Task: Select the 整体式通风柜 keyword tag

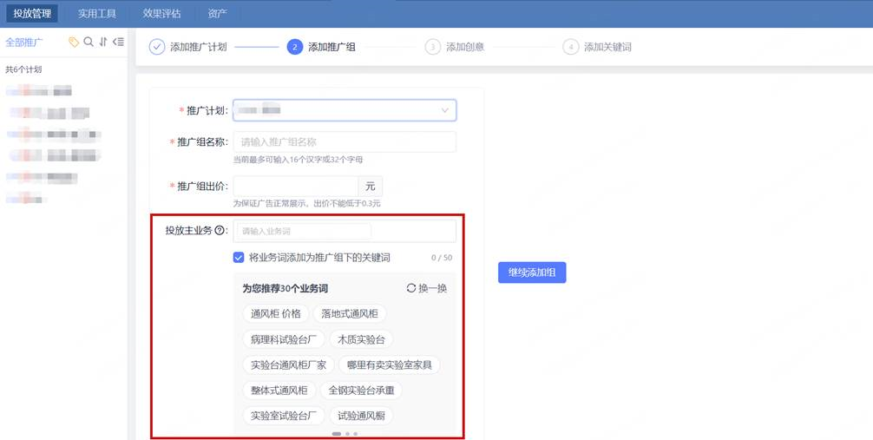Action: pyautogui.click(x=279, y=391)
